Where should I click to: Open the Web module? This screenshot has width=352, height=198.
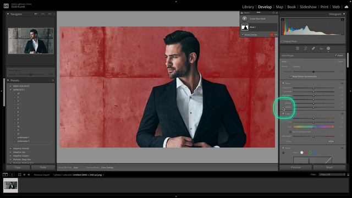336,7
